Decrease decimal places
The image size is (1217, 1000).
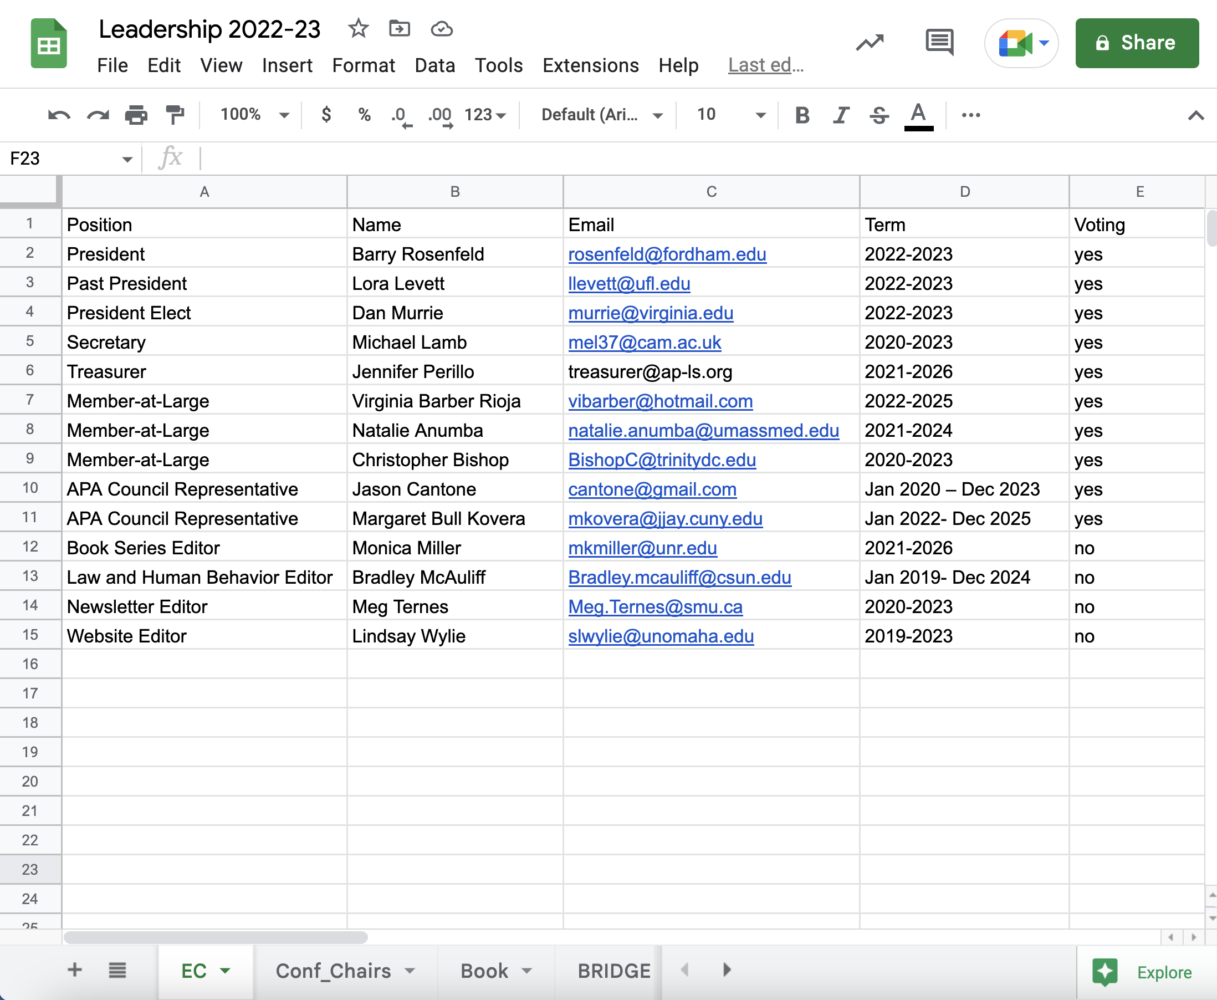coord(400,115)
